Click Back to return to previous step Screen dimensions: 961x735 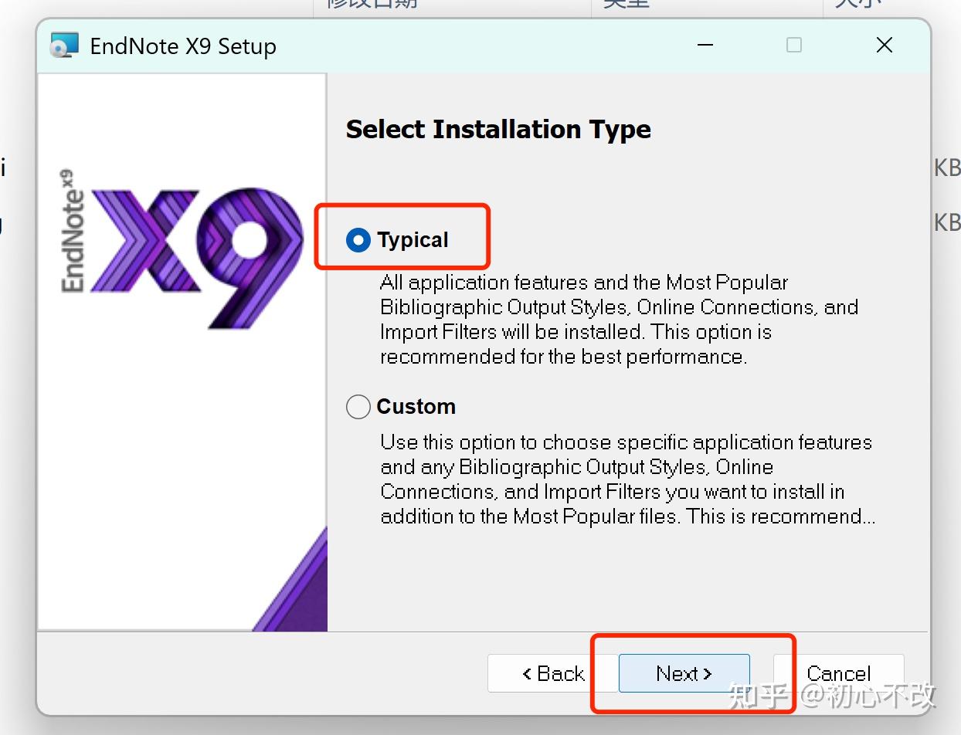(x=552, y=673)
